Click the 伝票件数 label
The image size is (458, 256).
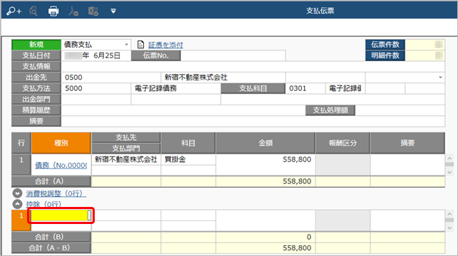385,45
